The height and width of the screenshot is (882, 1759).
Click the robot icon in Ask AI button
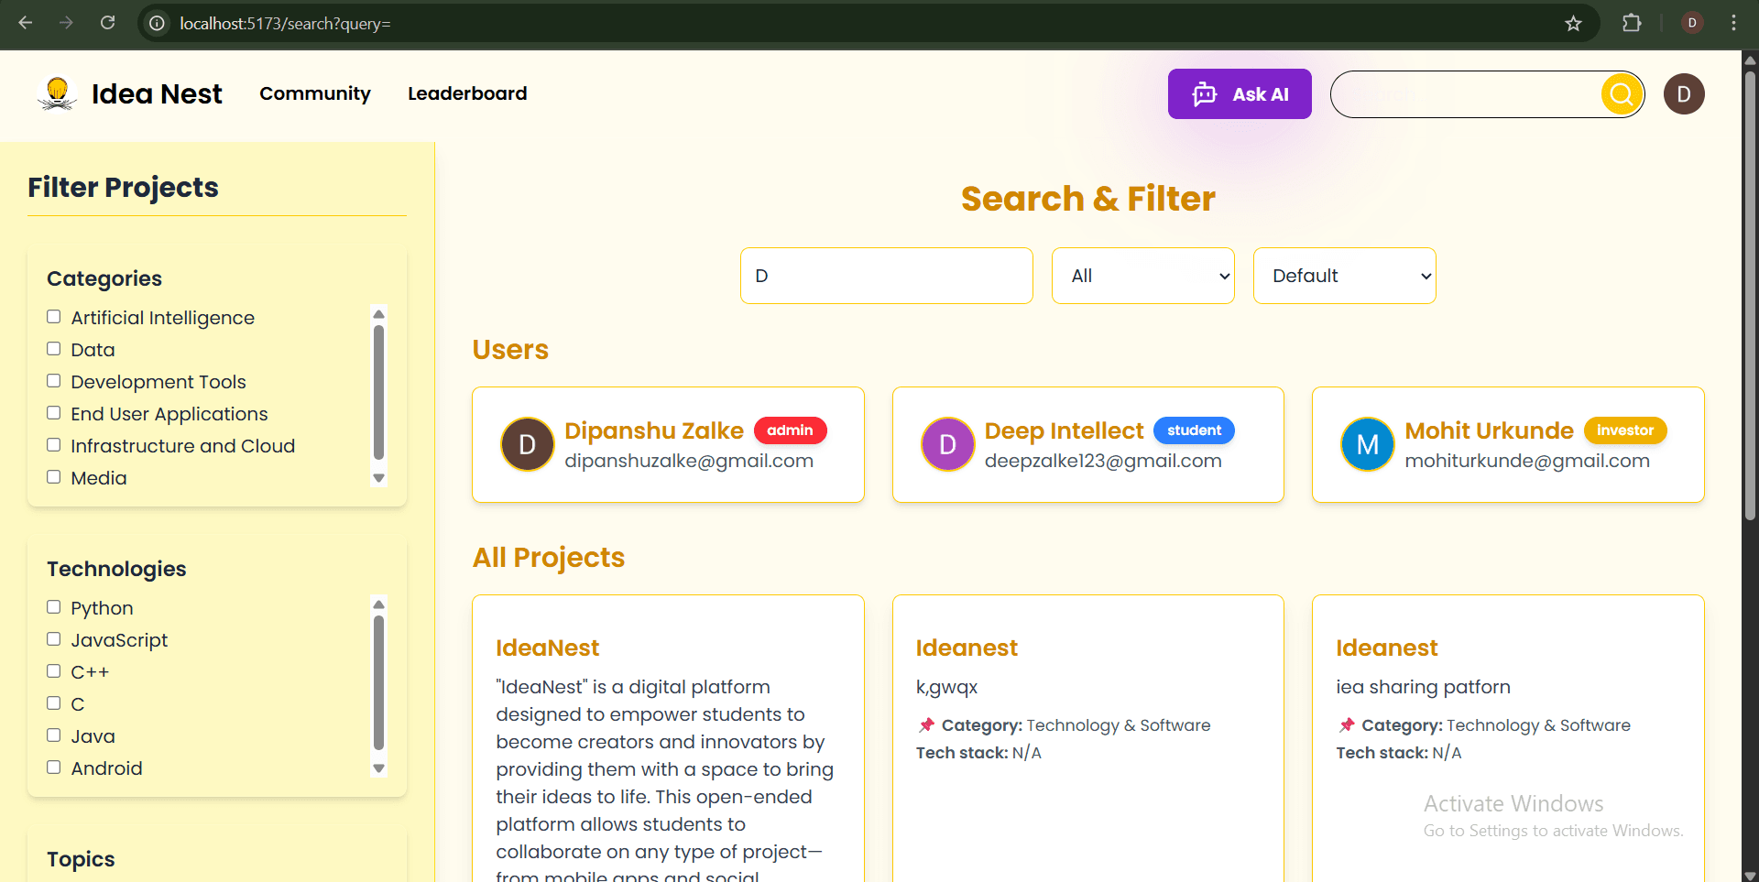point(1204,94)
